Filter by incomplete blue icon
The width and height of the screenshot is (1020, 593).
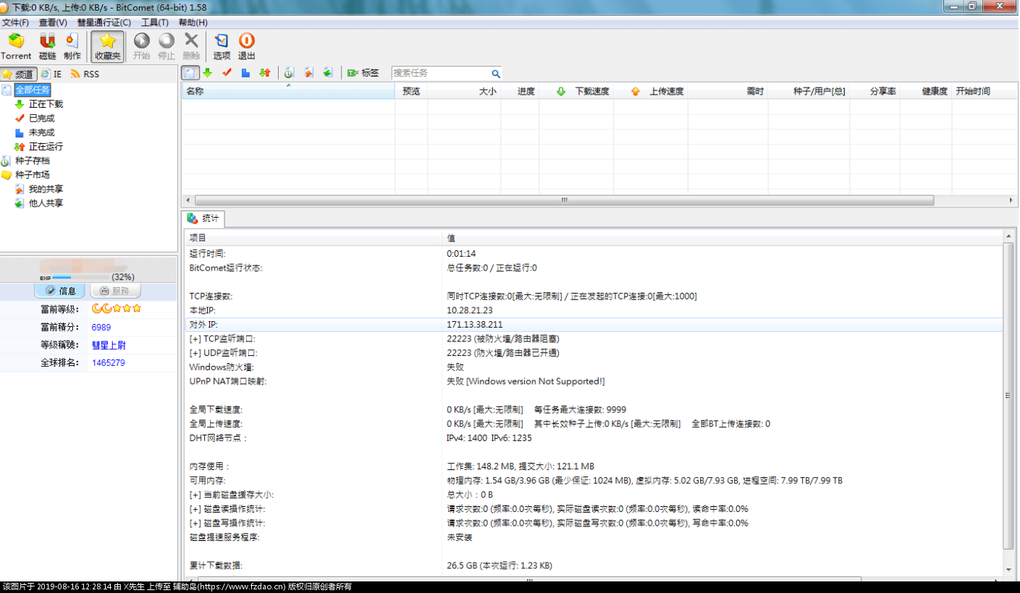[x=245, y=73]
